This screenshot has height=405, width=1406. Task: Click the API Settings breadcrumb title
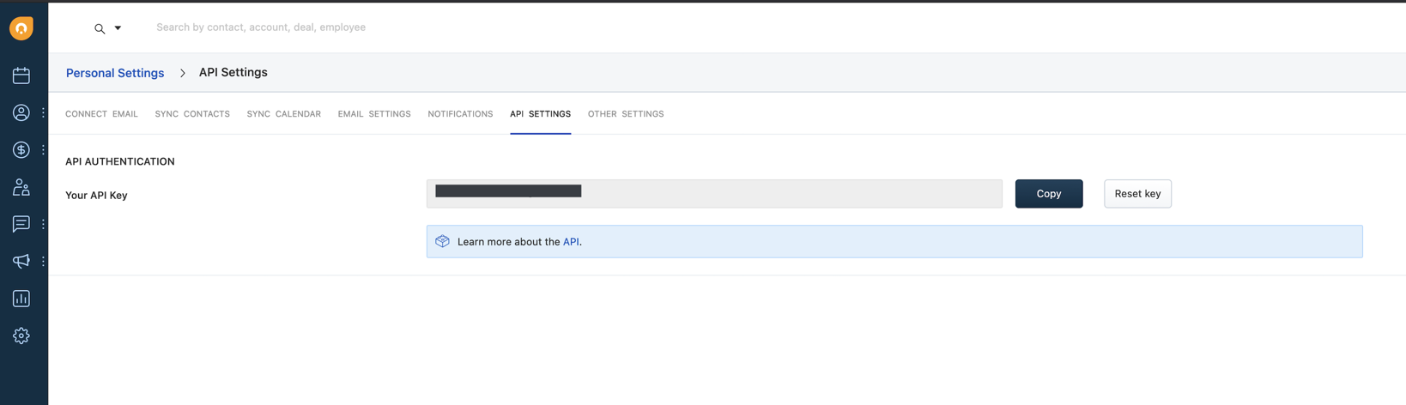[x=233, y=73]
